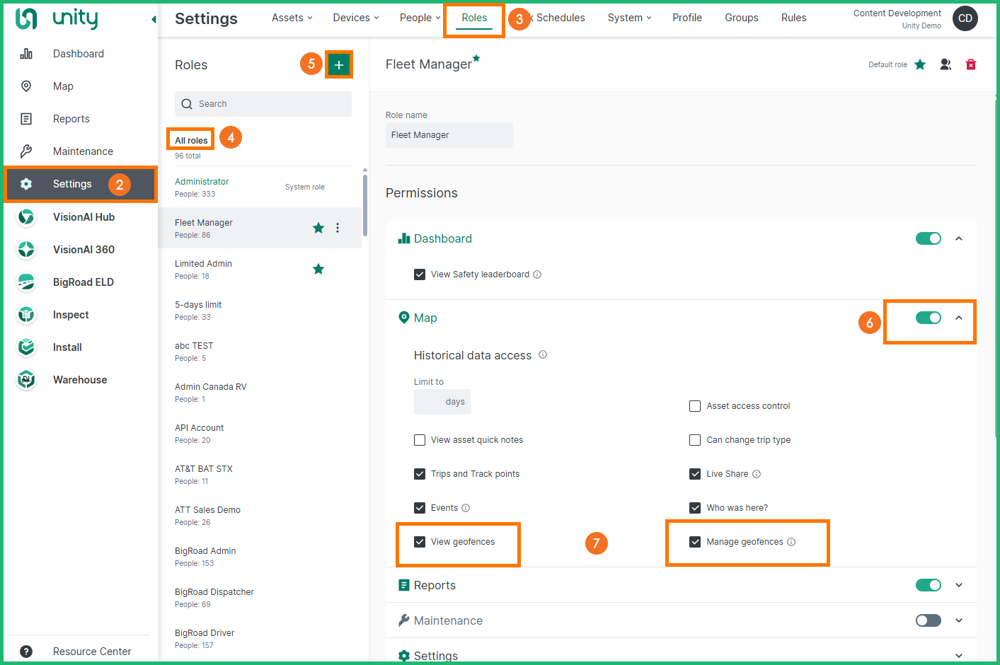Collapse the Map permissions section chevron

pyautogui.click(x=959, y=318)
